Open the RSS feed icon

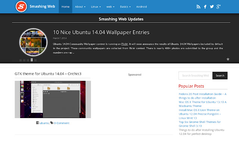(198, 7)
